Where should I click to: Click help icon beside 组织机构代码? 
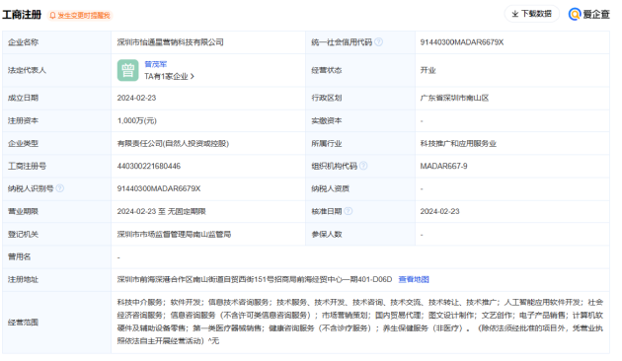[363, 166]
